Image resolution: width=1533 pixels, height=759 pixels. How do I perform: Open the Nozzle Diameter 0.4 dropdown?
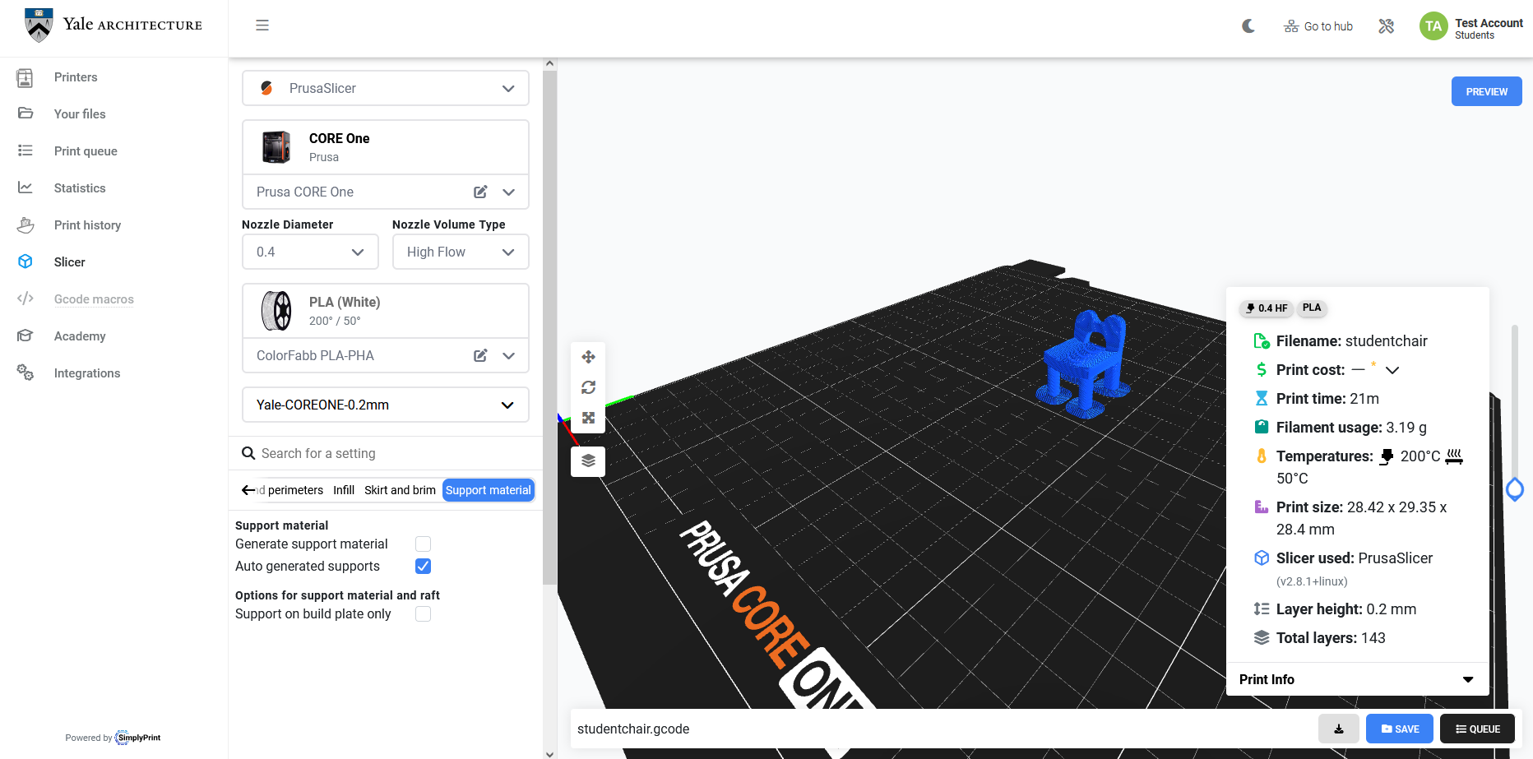310,252
